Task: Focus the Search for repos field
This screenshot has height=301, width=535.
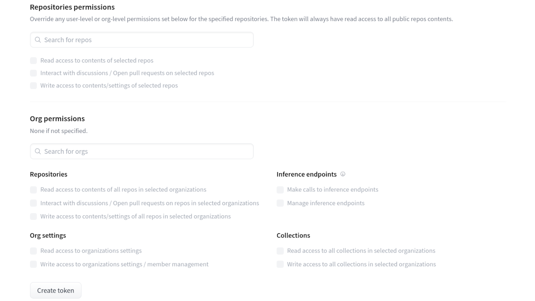Action: pyautogui.click(x=146, y=40)
